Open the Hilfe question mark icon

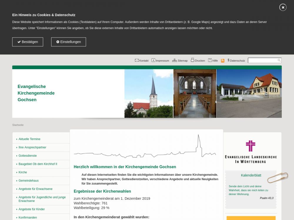pos(210,60)
